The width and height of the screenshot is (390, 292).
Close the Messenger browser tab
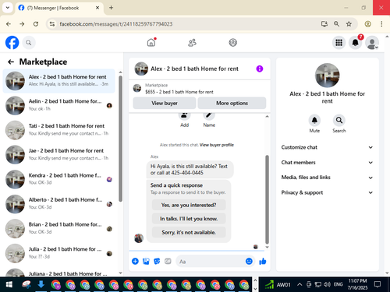(97, 8)
